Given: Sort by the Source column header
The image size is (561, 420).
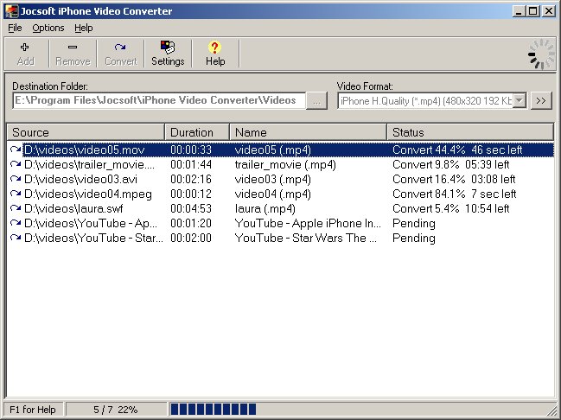Looking at the screenshot, I should tap(86, 132).
